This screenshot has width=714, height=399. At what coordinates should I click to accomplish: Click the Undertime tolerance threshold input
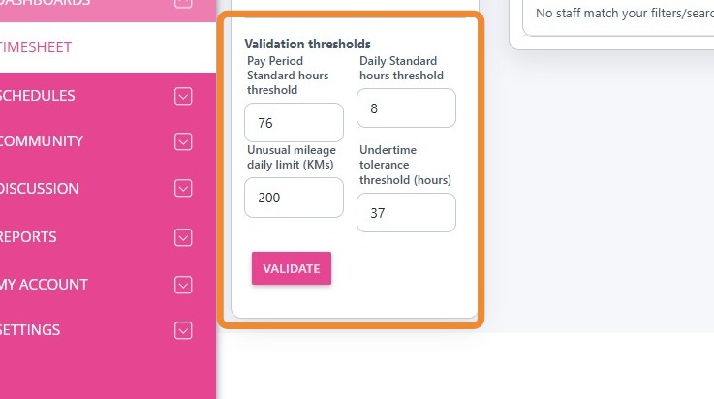point(406,213)
